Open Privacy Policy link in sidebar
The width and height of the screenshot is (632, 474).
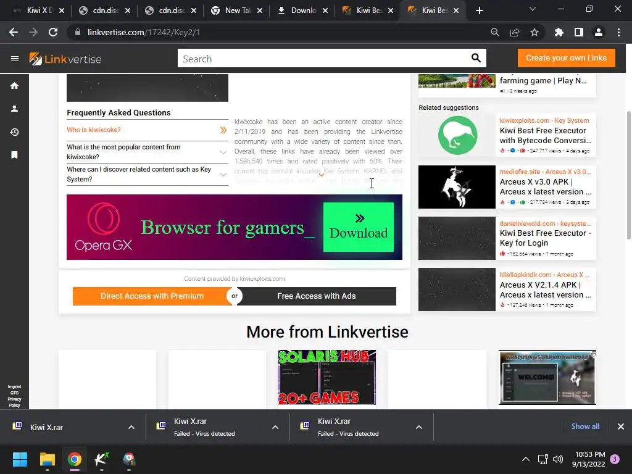coord(14,402)
